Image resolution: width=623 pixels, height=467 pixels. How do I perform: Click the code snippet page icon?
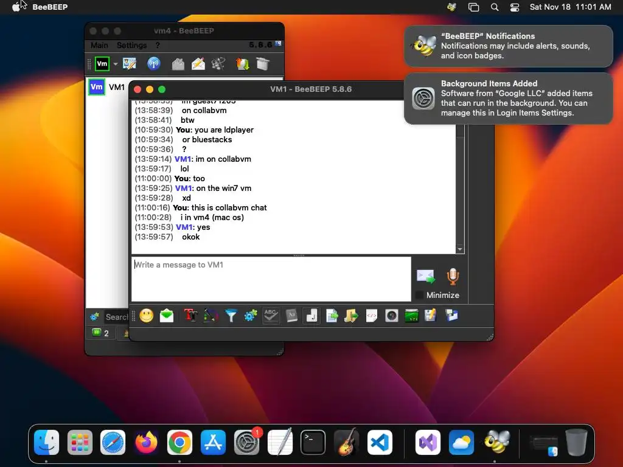coord(372,316)
